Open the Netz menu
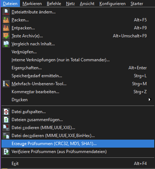The height and width of the screenshot is (169, 155). (x=70, y=4)
